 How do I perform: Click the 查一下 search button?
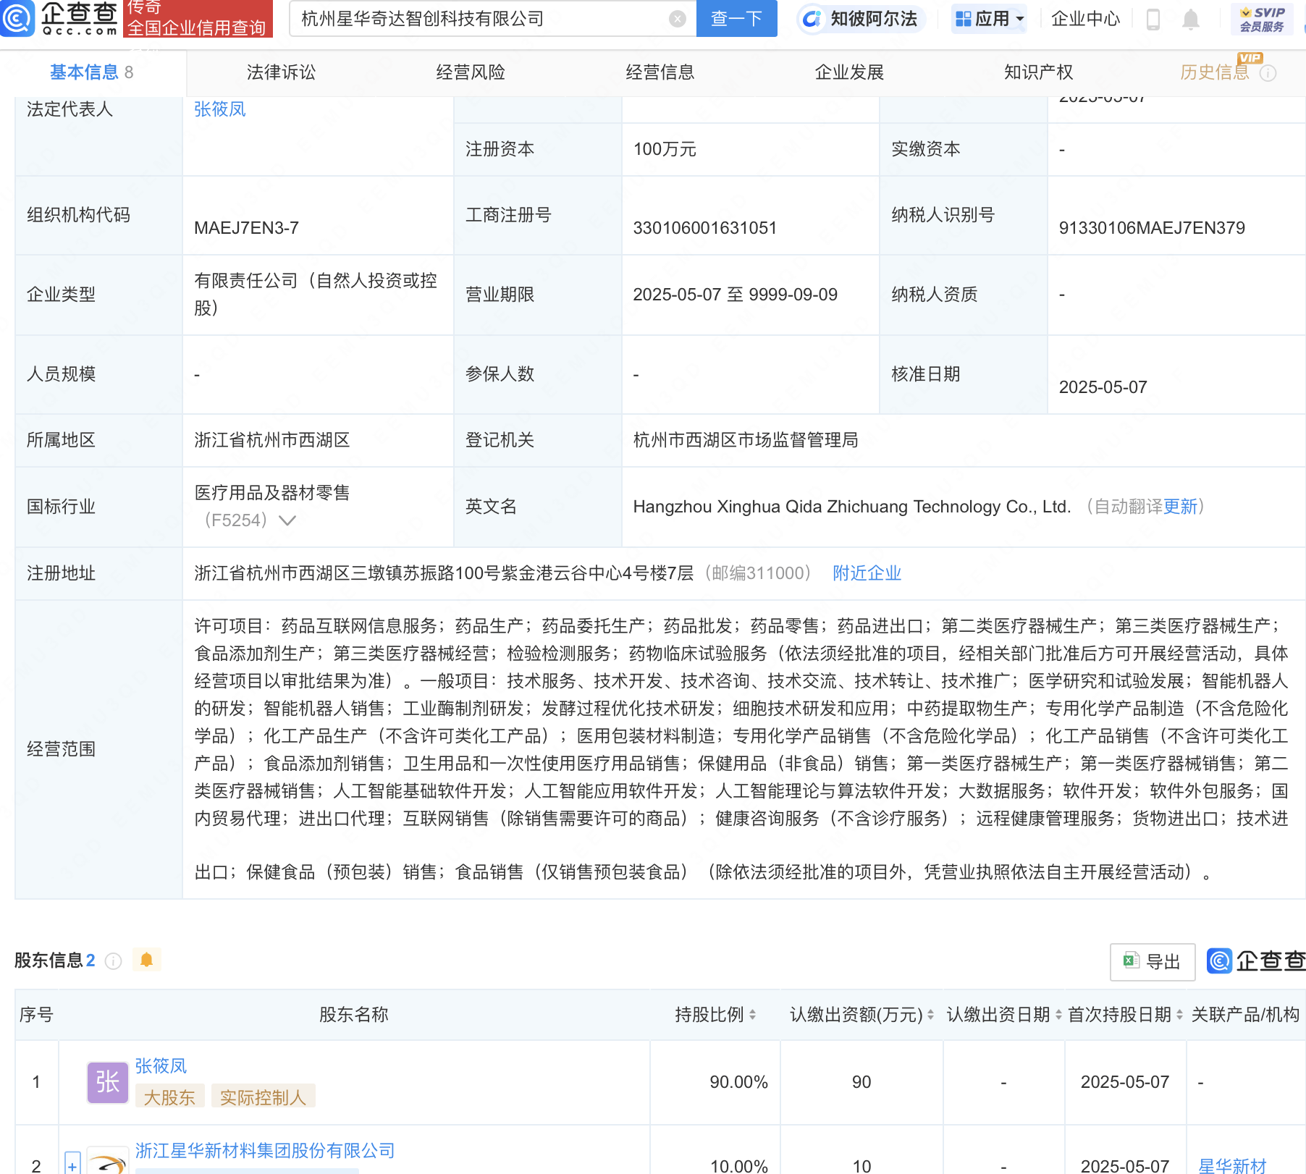(736, 19)
